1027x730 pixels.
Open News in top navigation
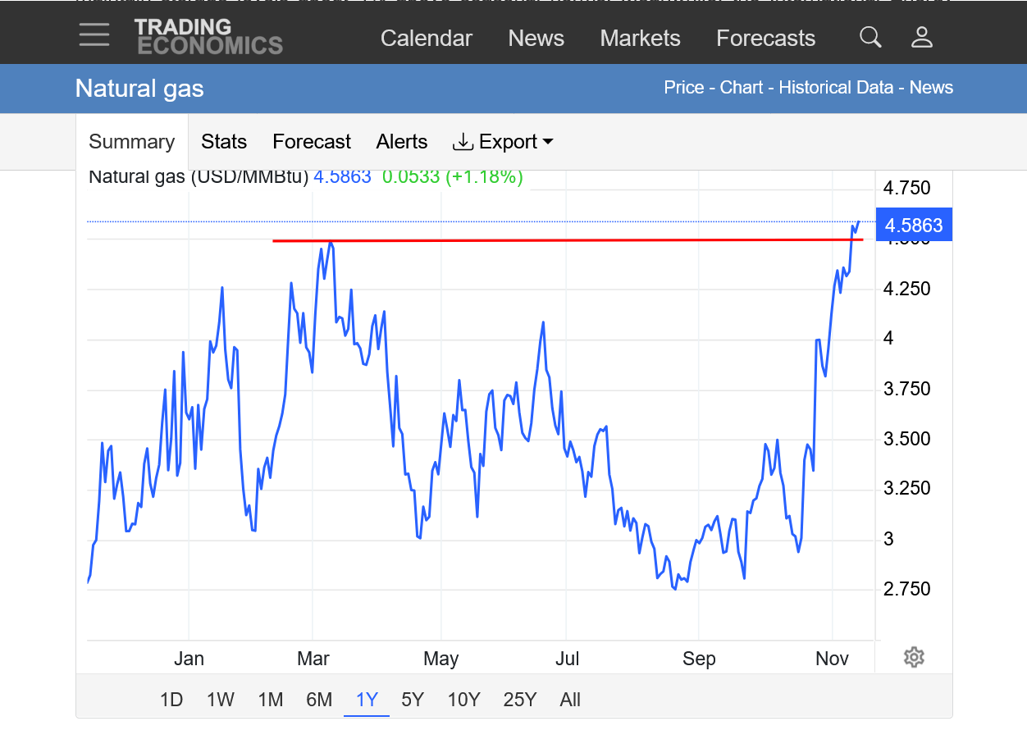[x=536, y=39]
